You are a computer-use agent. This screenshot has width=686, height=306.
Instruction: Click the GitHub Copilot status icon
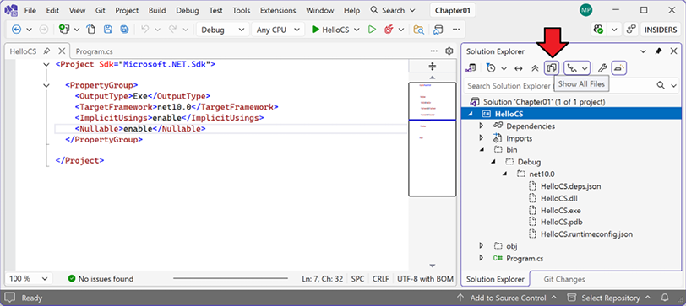(598, 30)
